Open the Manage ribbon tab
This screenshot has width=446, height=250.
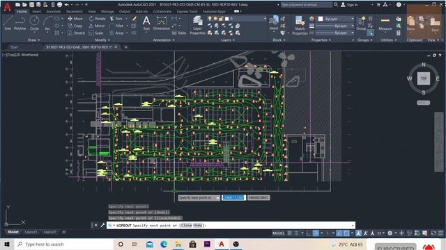coord(107,12)
